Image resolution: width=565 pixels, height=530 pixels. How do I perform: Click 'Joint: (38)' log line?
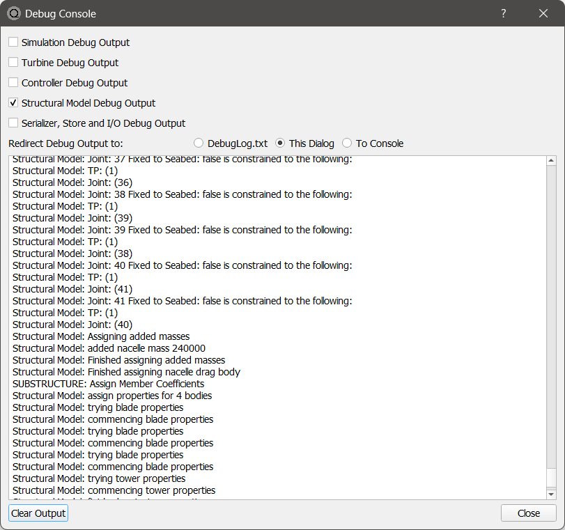tap(72, 254)
